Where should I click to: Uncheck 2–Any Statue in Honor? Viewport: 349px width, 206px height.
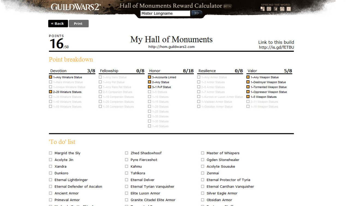(149, 82)
